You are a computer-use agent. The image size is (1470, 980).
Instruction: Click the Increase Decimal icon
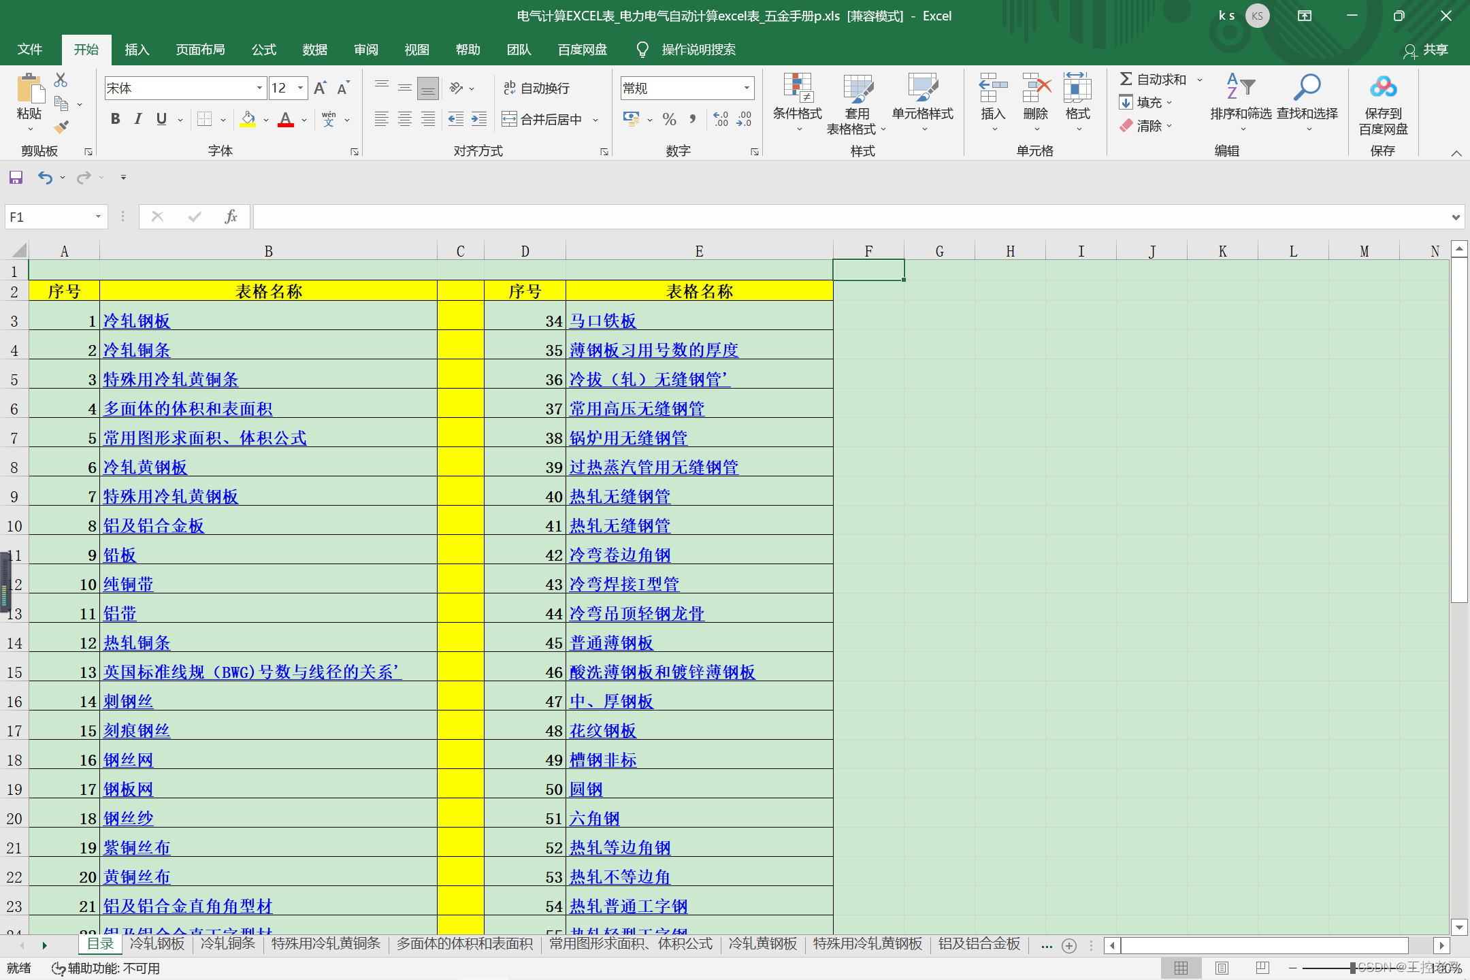(721, 119)
